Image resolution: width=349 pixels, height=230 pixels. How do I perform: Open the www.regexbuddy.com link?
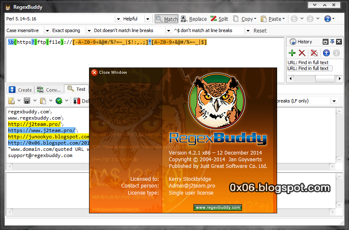tap(218, 207)
